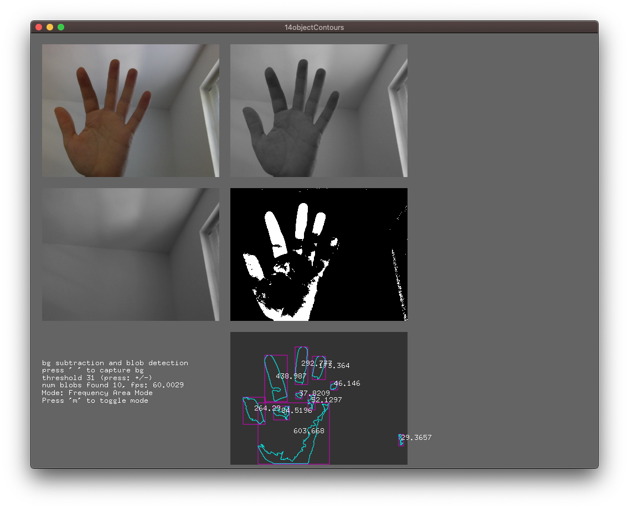Click the 'bg subtraction and blob detection' text

[115, 363]
